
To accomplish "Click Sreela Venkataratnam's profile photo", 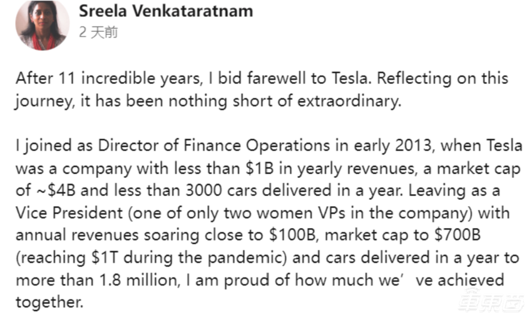I will (x=42, y=25).
